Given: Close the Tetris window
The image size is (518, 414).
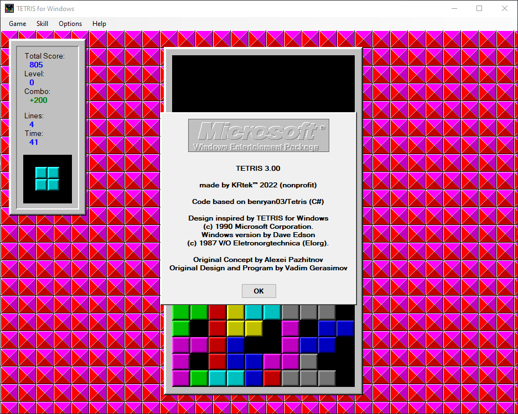Looking at the screenshot, I should pyautogui.click(x=505, y=9).
